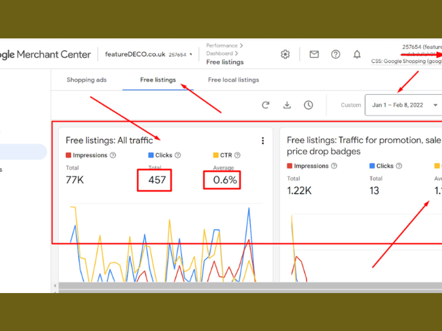Click help icon next to All traffic Clicks
Screen dimensions: 442x331
pyautogui.click(x=178, y=155)
